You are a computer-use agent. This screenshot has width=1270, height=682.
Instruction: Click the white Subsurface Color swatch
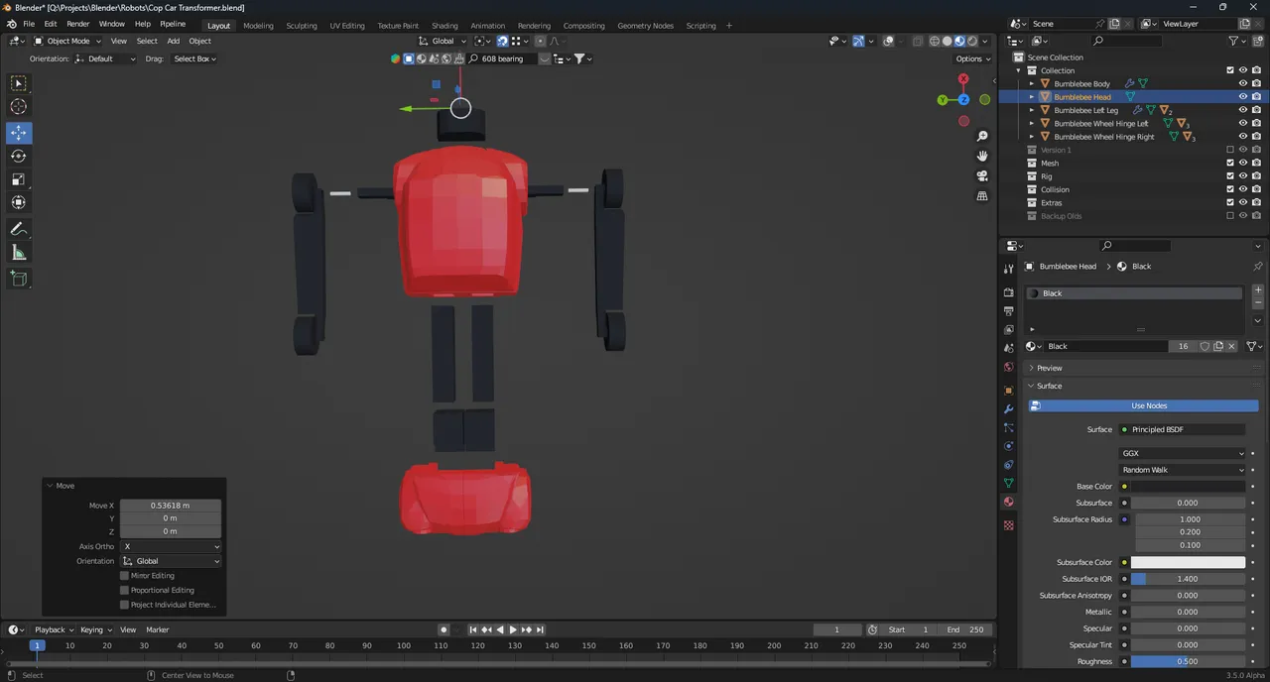coord(1188,562)
